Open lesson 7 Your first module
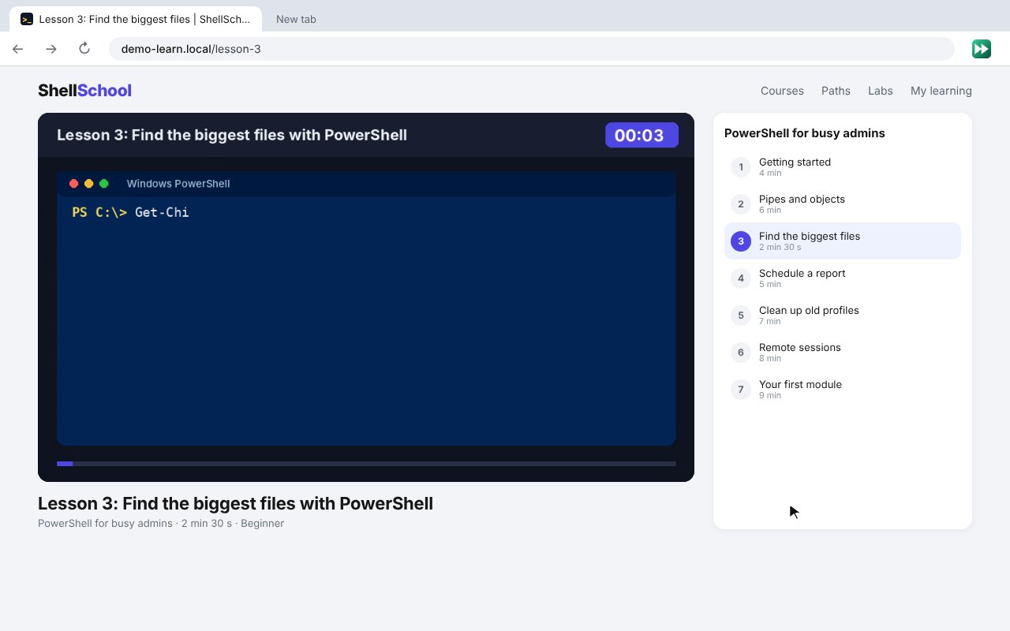The width and height of the screenshot is (1010, 631). [843, 390]
